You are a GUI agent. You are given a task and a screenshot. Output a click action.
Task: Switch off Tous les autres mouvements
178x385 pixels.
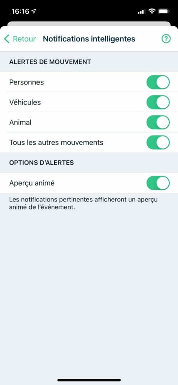[158, 142]
